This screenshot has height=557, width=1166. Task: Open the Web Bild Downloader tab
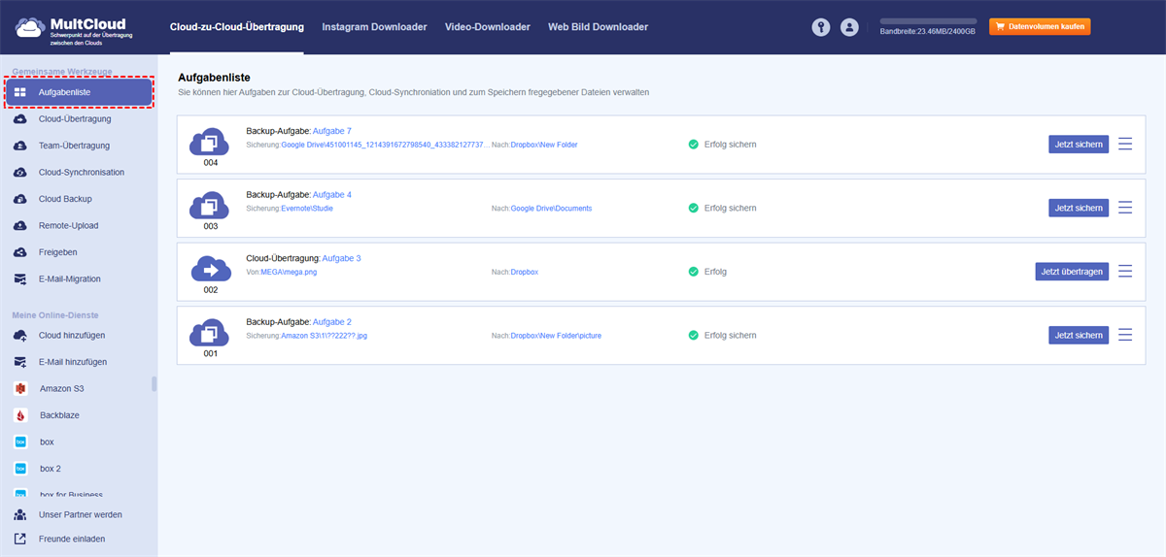[x=598, y=27]
